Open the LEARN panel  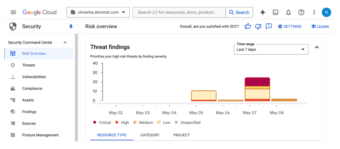point(320,27)
